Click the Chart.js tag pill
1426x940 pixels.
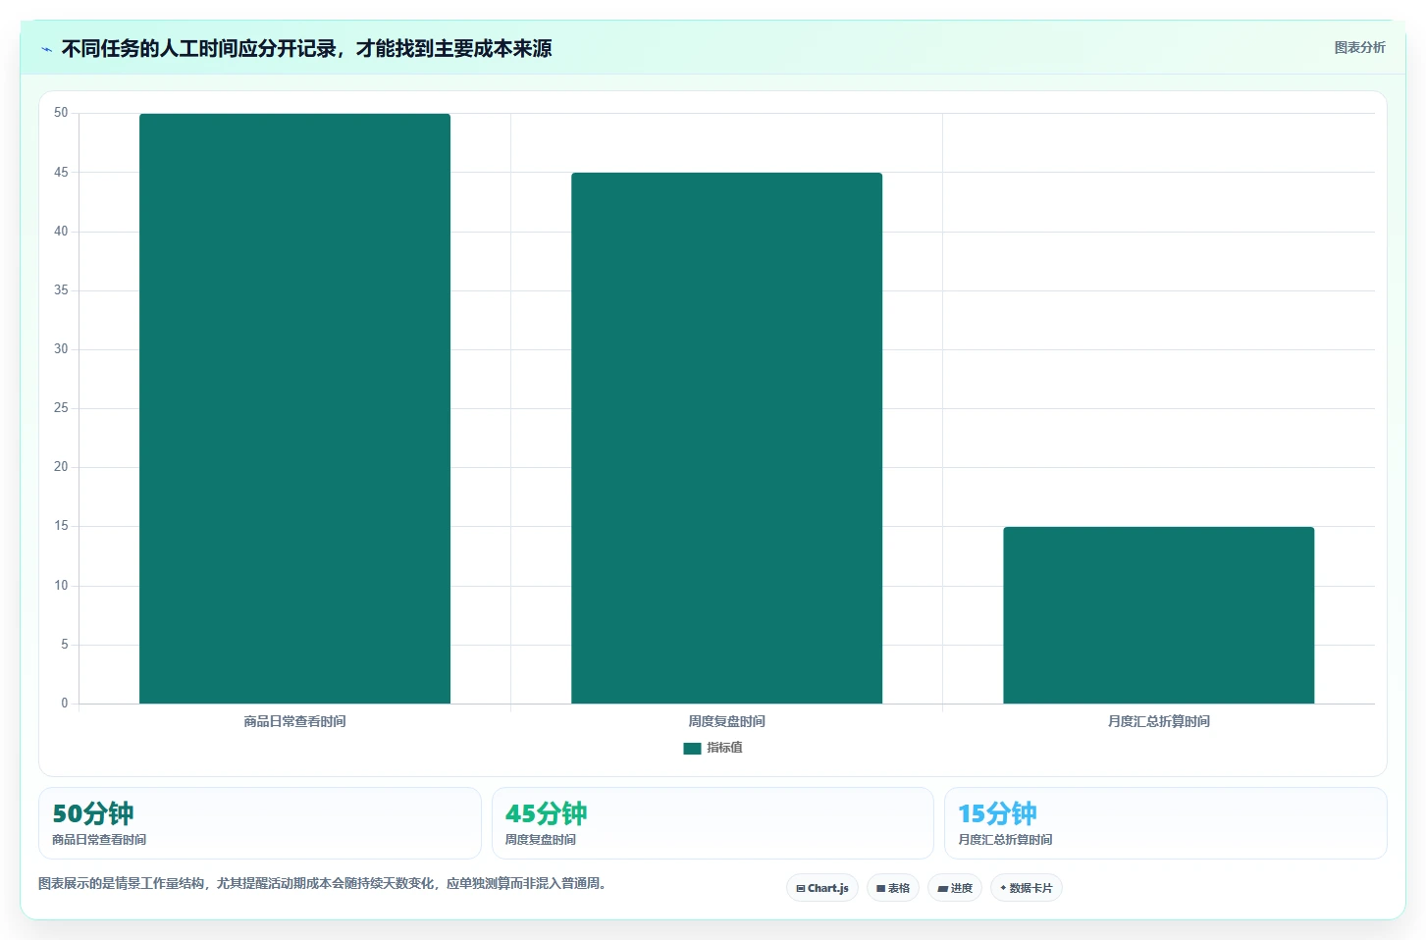coord(822,888)
